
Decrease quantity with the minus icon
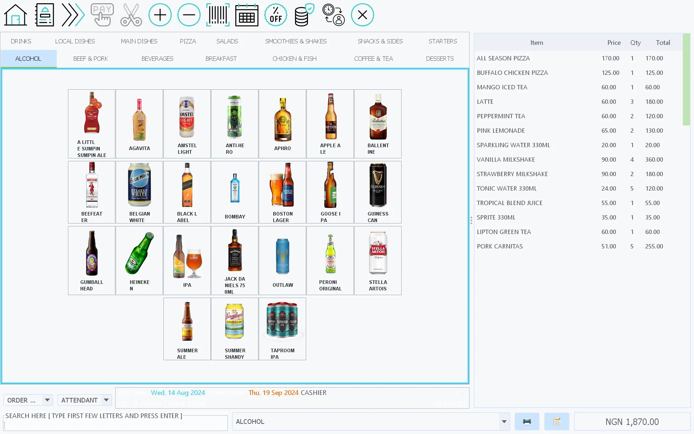pyautogui.click(x=189, y=14)
